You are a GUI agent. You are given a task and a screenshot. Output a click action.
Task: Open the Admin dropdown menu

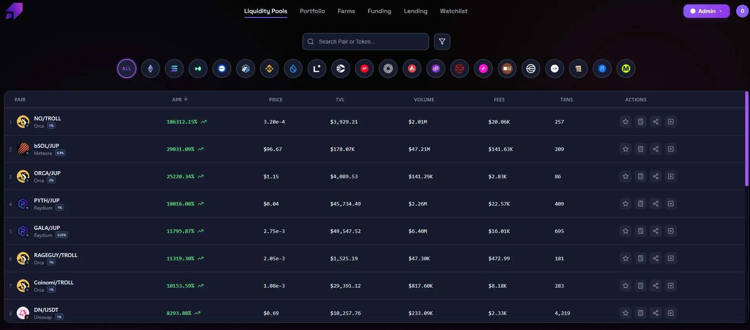(706, 11)
